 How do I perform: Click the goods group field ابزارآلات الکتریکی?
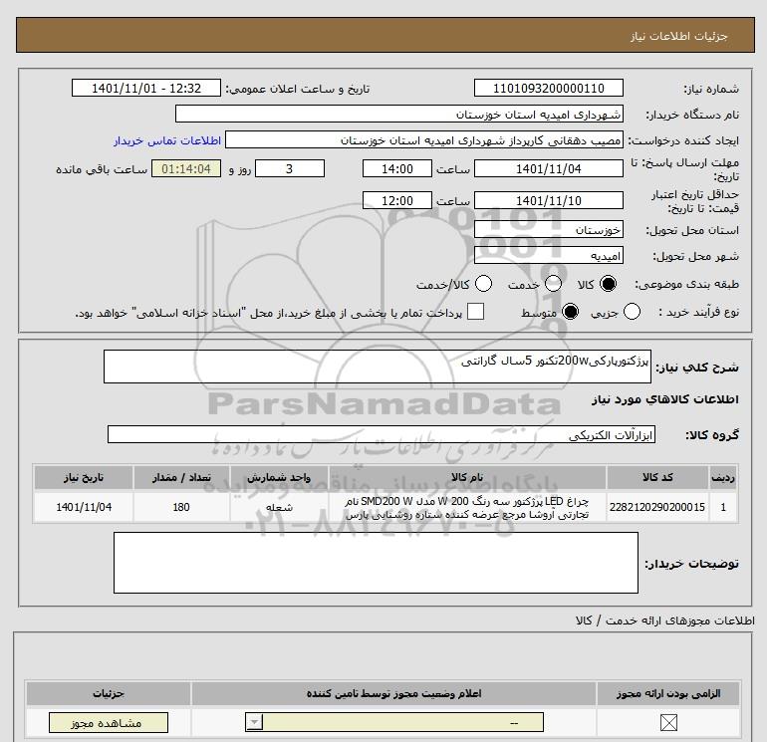click(382, 434)
